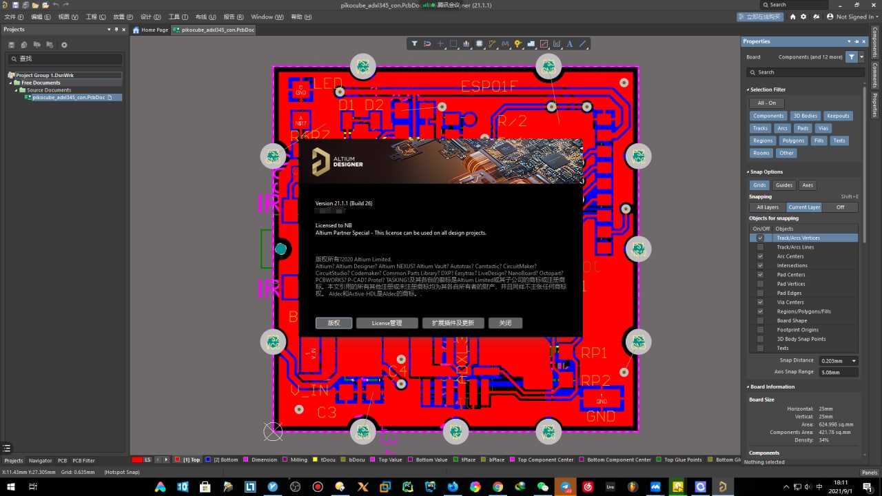Collapse the Snap Options section
Viewport: 882px width, 496px height.
(x=748, y=172)
